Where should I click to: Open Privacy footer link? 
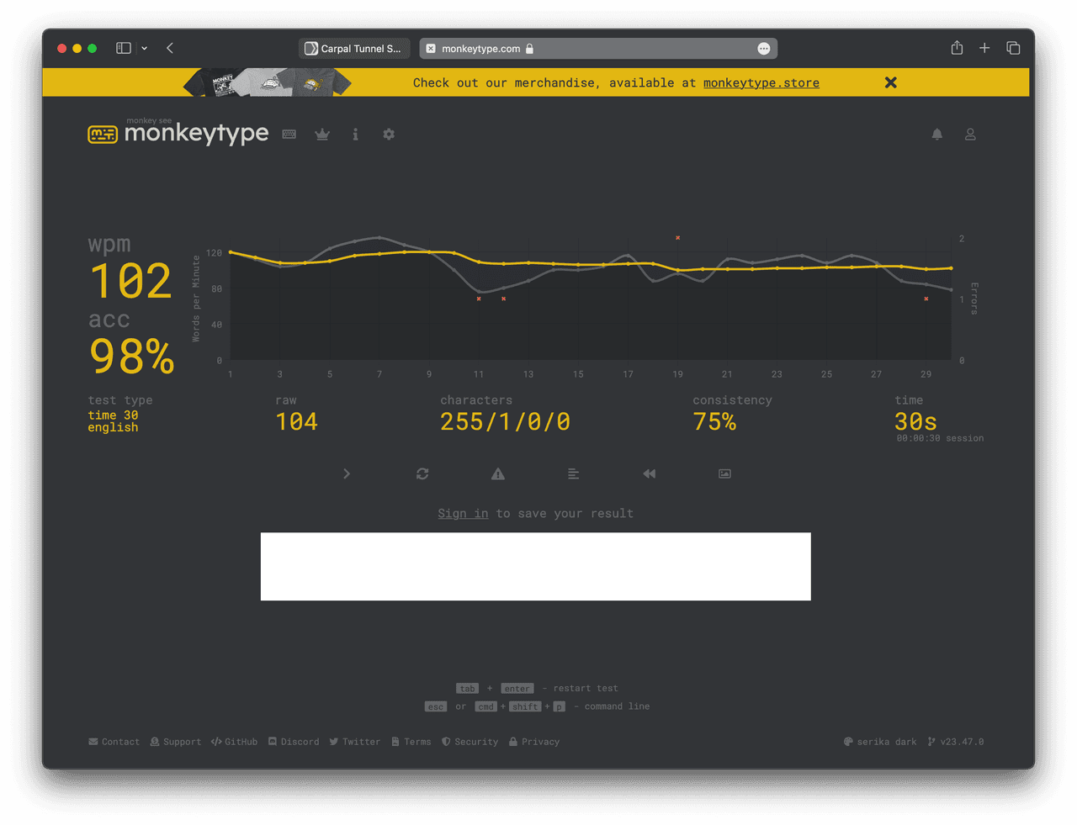(534, 742)
